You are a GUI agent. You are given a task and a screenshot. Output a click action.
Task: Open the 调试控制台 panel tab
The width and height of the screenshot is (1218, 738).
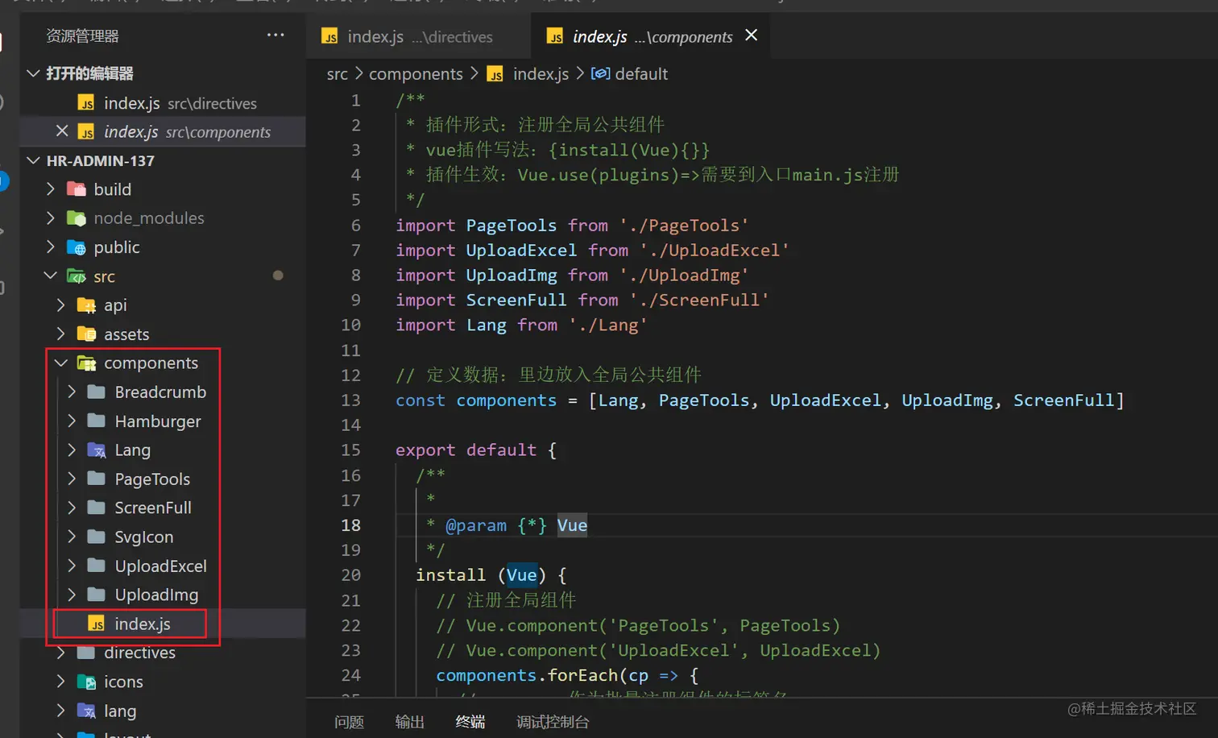pos(553,722)
